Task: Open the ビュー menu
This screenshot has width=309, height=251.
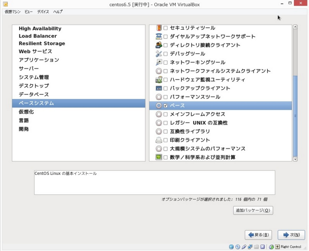Action: click(x=29, y=11)
